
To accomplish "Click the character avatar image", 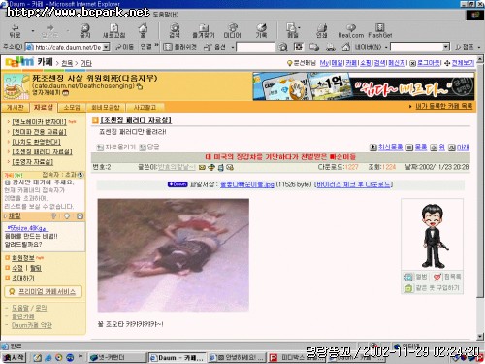I will pos(433,235).
